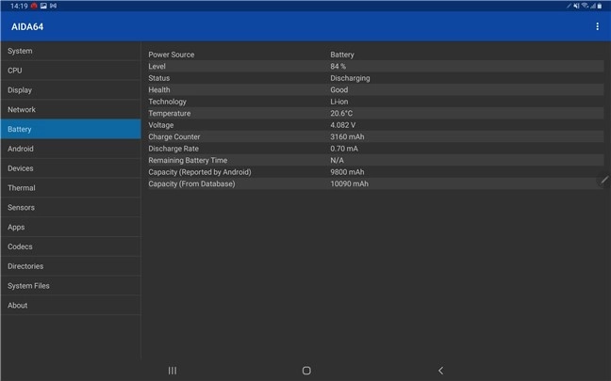Screen dimensions: 611x381
Task: Select the Health value Good
Action: [x=339, y=89]
